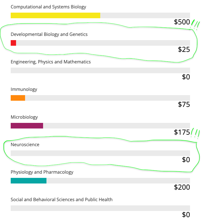Image resolution: width=203 pixels, height=218 pixels.
Task: Click the Engineering, Physics and Mathematics label
Action: coord(51,62)
